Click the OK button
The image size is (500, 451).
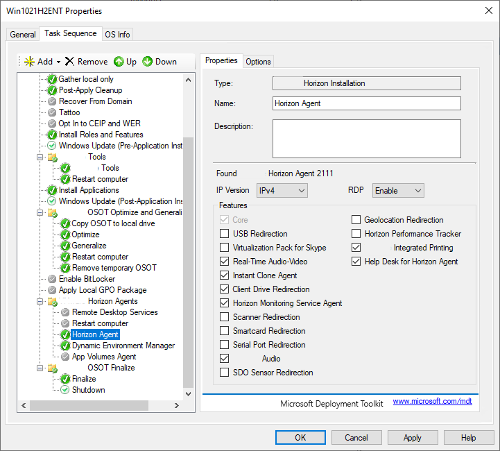300,437
